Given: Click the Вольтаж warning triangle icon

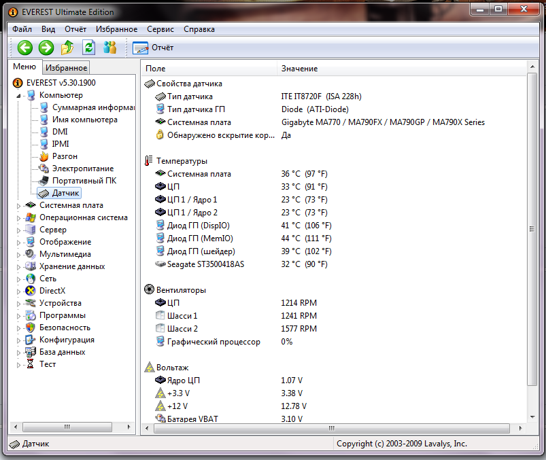Looking at the screenshot, I should click(149, 367).
